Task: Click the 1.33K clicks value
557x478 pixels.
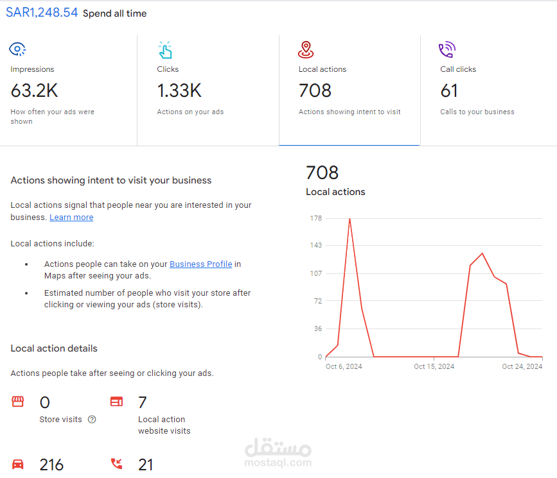Action: [x=179, y=90]
